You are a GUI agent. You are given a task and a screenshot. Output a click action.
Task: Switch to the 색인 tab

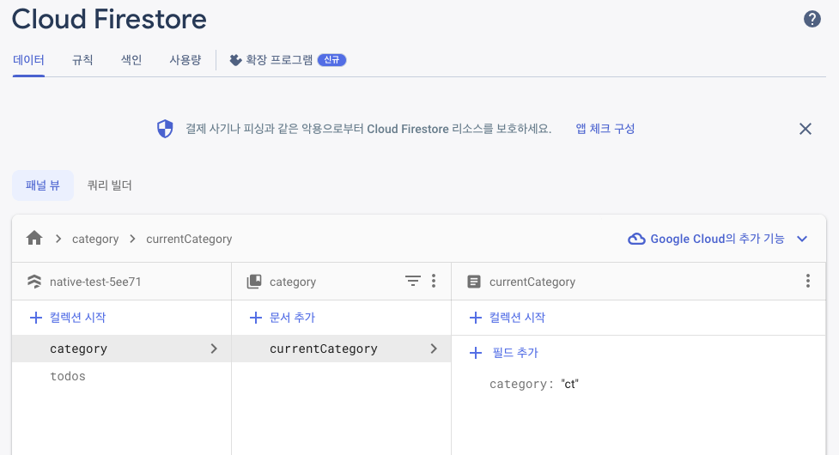tap(131, 60)
